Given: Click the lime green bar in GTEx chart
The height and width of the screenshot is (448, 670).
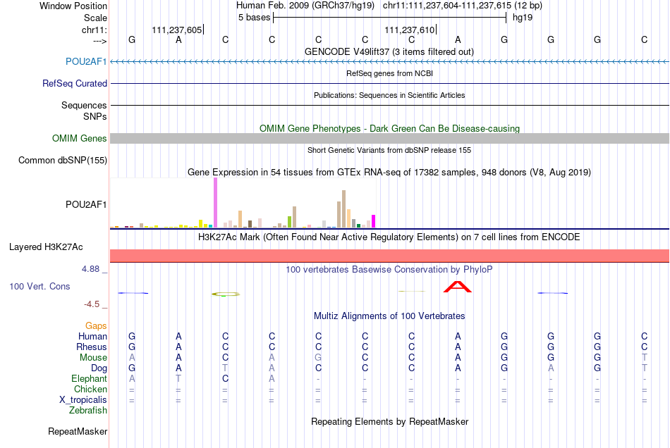Looking at the screenshot, I should pyautogui.click(x=289, y=222).
